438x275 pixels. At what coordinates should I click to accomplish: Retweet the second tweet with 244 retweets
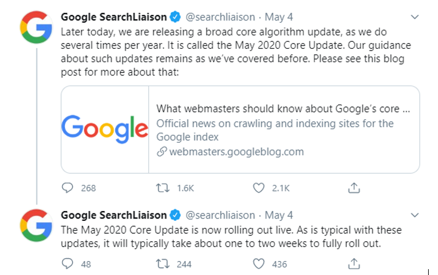(164, 264)
